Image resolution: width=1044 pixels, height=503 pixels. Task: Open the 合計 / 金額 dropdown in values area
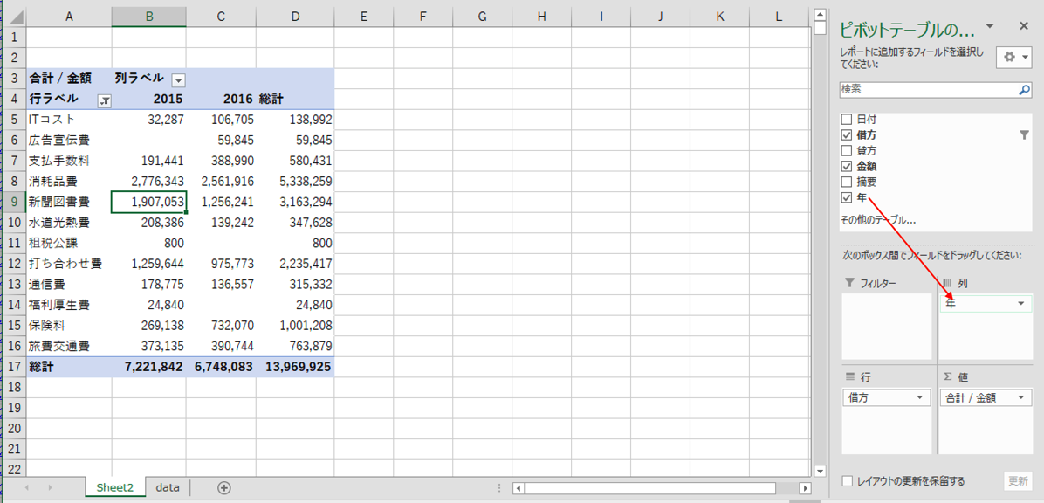[1018, 398]
